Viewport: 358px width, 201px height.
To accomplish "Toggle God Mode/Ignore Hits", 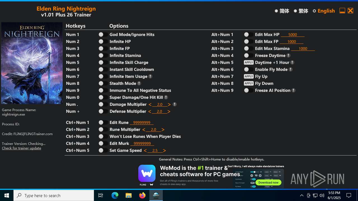I will (x=103, y=35).
